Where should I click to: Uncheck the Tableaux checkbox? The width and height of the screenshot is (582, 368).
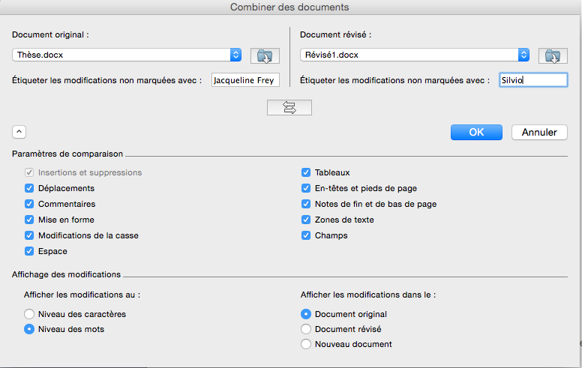[x=306, y=172]
